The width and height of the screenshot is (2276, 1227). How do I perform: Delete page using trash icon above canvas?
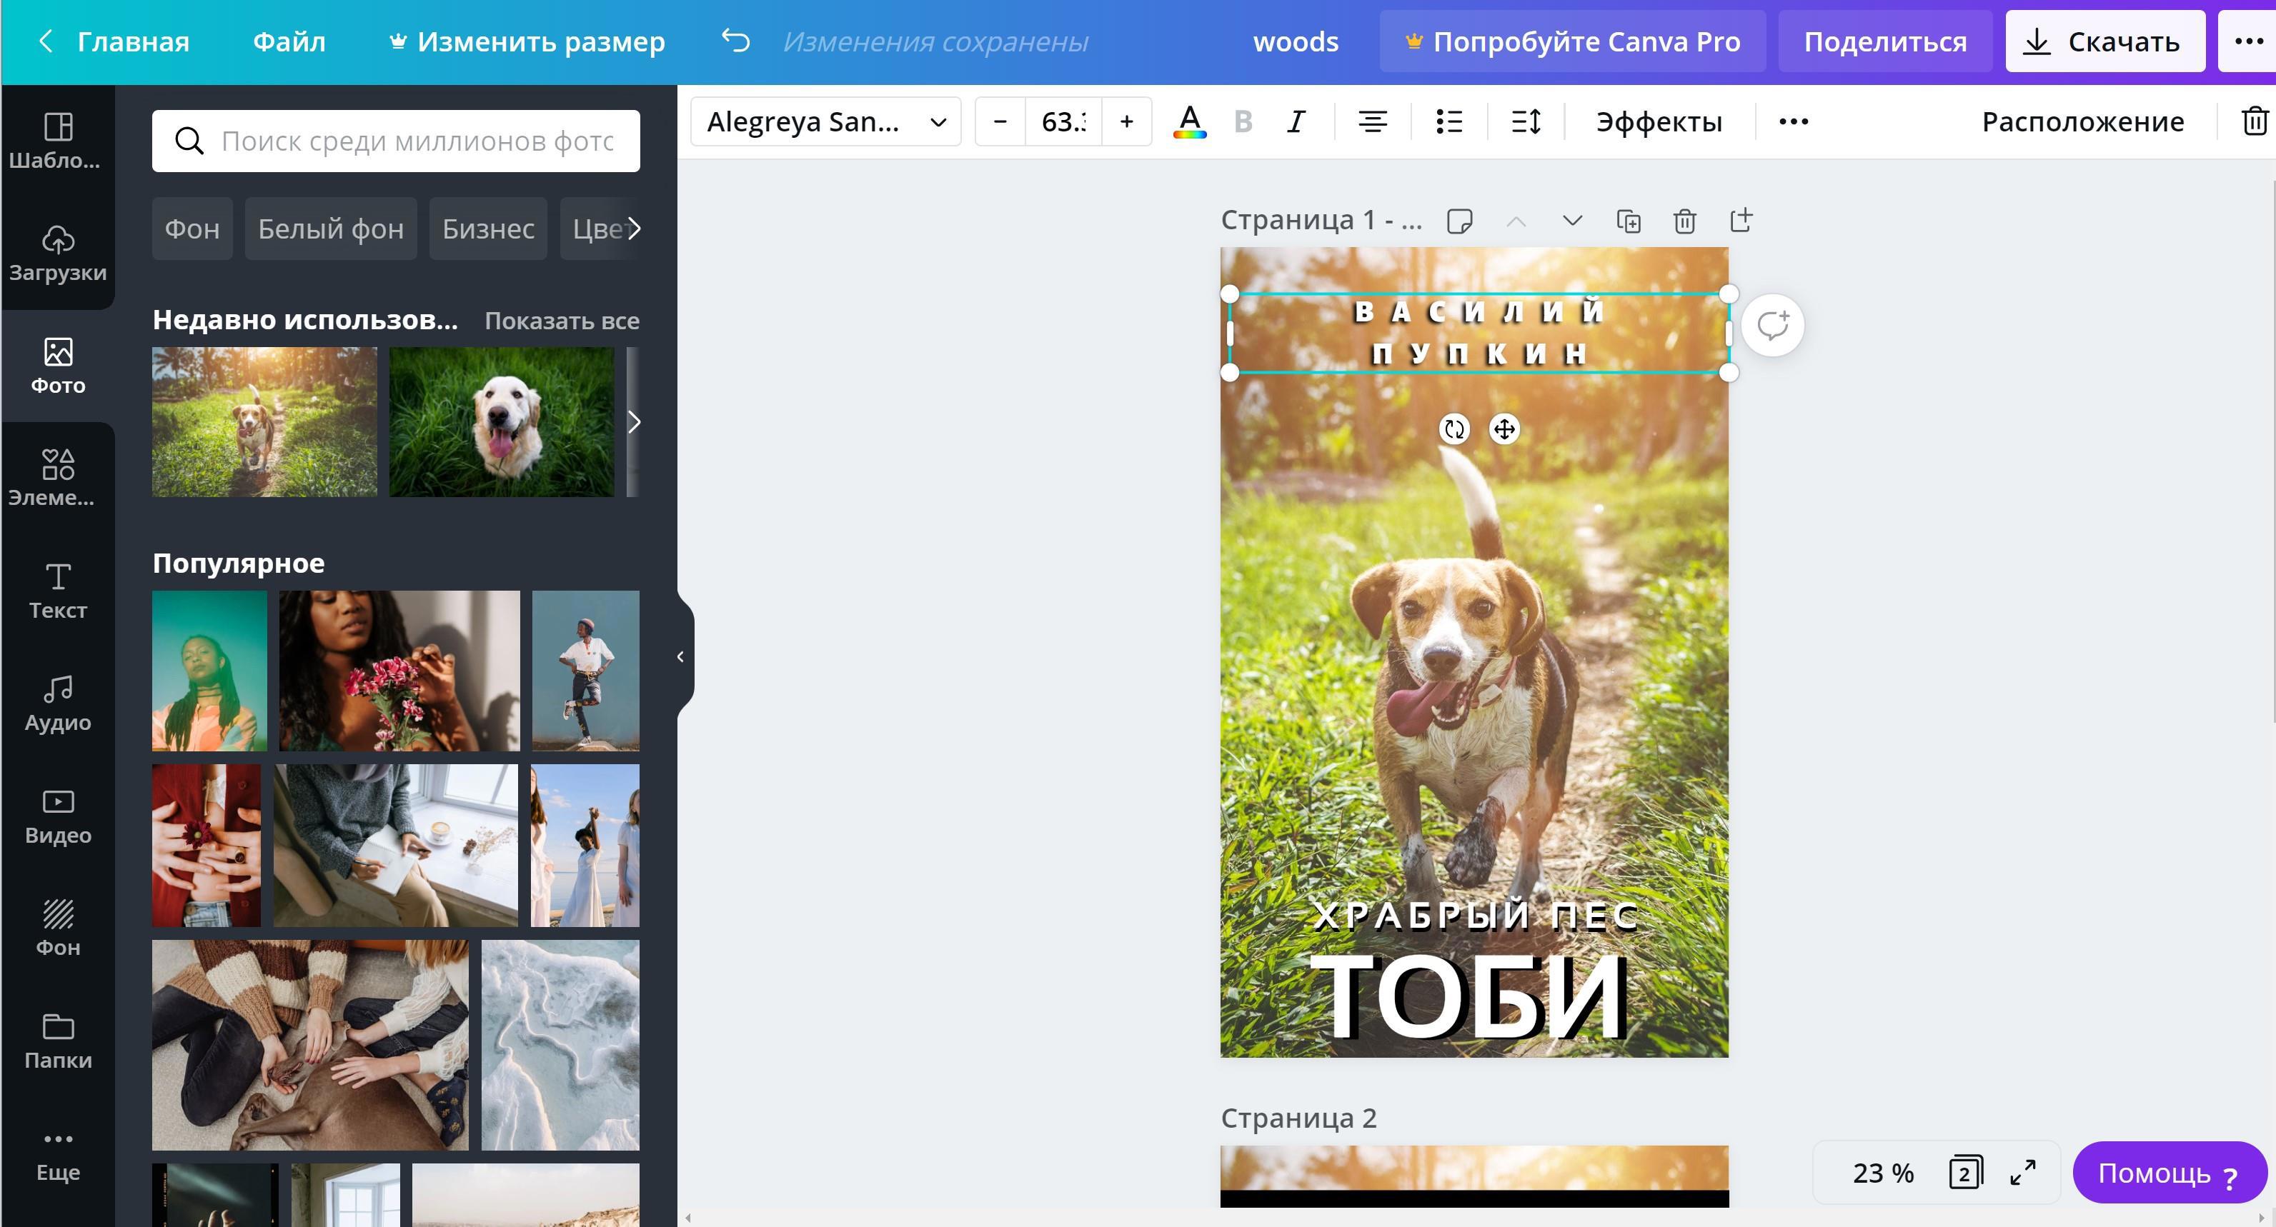[x=1684, y=221]
